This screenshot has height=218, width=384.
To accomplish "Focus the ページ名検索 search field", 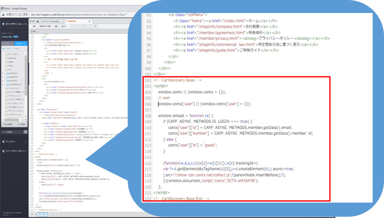I will (x=12, y=132).
